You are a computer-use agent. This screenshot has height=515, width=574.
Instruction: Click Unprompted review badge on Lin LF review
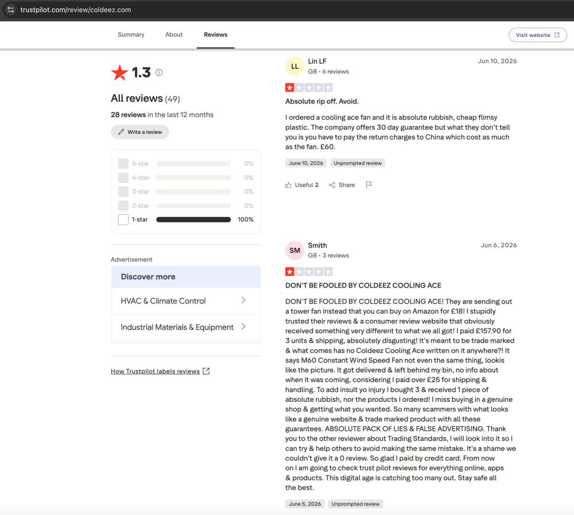[x=357, y=163]
